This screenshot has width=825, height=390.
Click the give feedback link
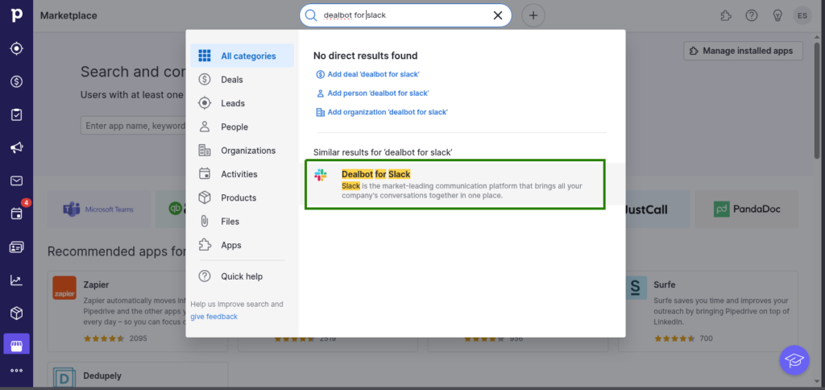click(x=214, y=317)
